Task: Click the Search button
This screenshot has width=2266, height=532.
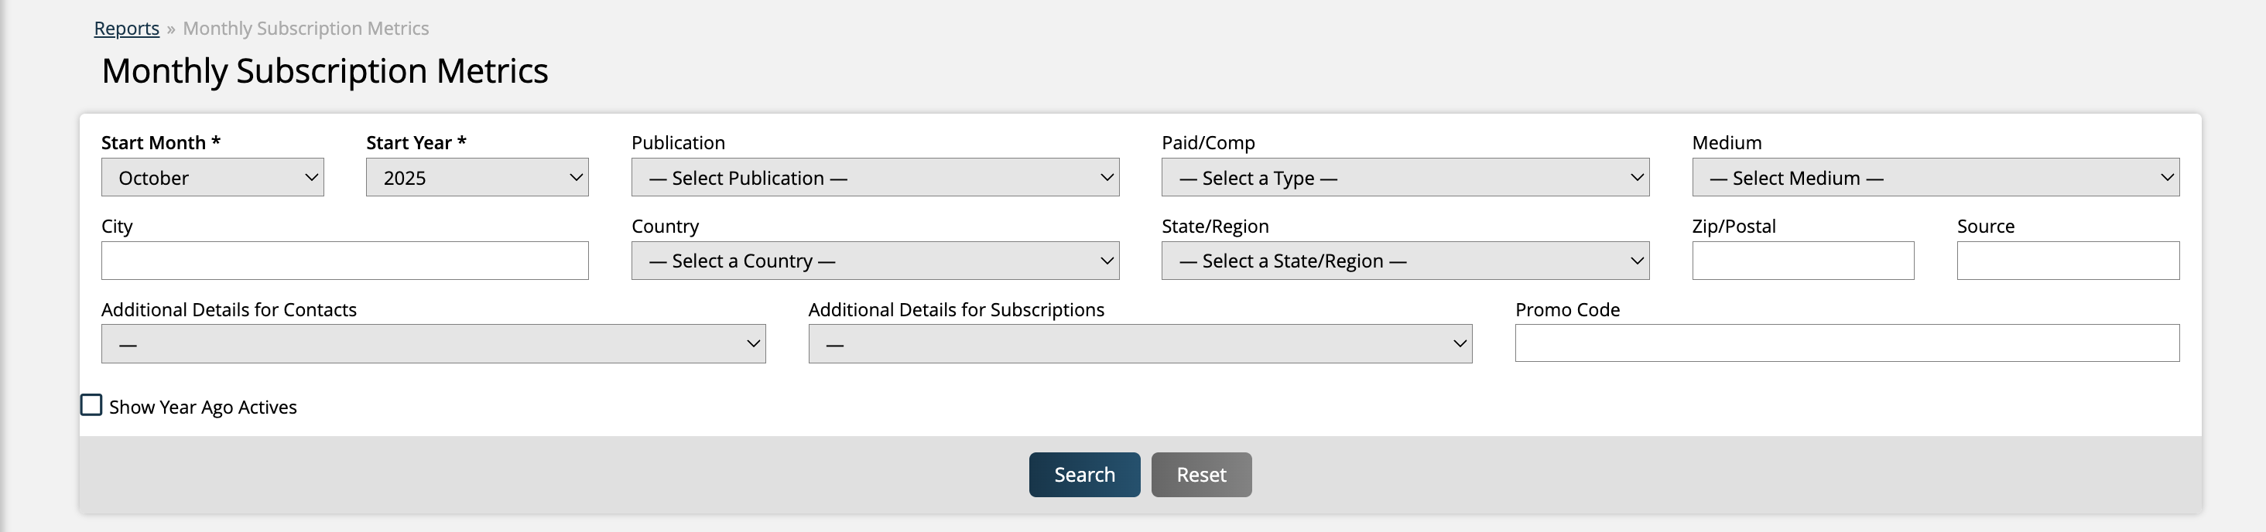Action: 1083,475
